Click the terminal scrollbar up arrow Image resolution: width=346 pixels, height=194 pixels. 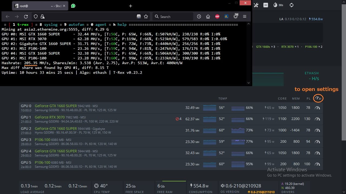pyautogui.click(x=249, y=24)
